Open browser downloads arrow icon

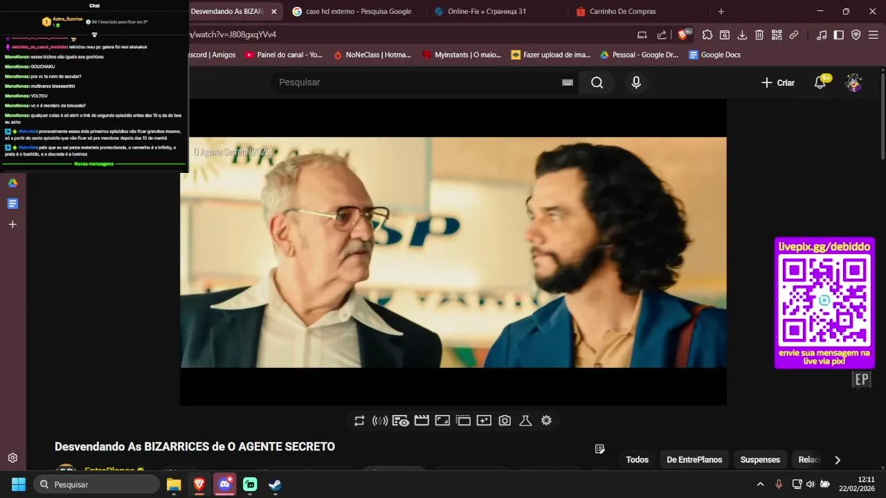(742, 35)
